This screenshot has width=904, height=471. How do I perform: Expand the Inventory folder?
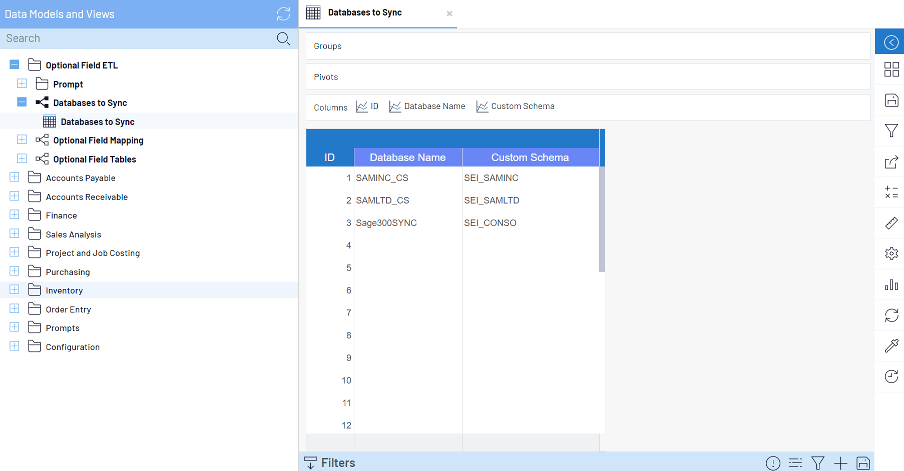pos(15,290)
